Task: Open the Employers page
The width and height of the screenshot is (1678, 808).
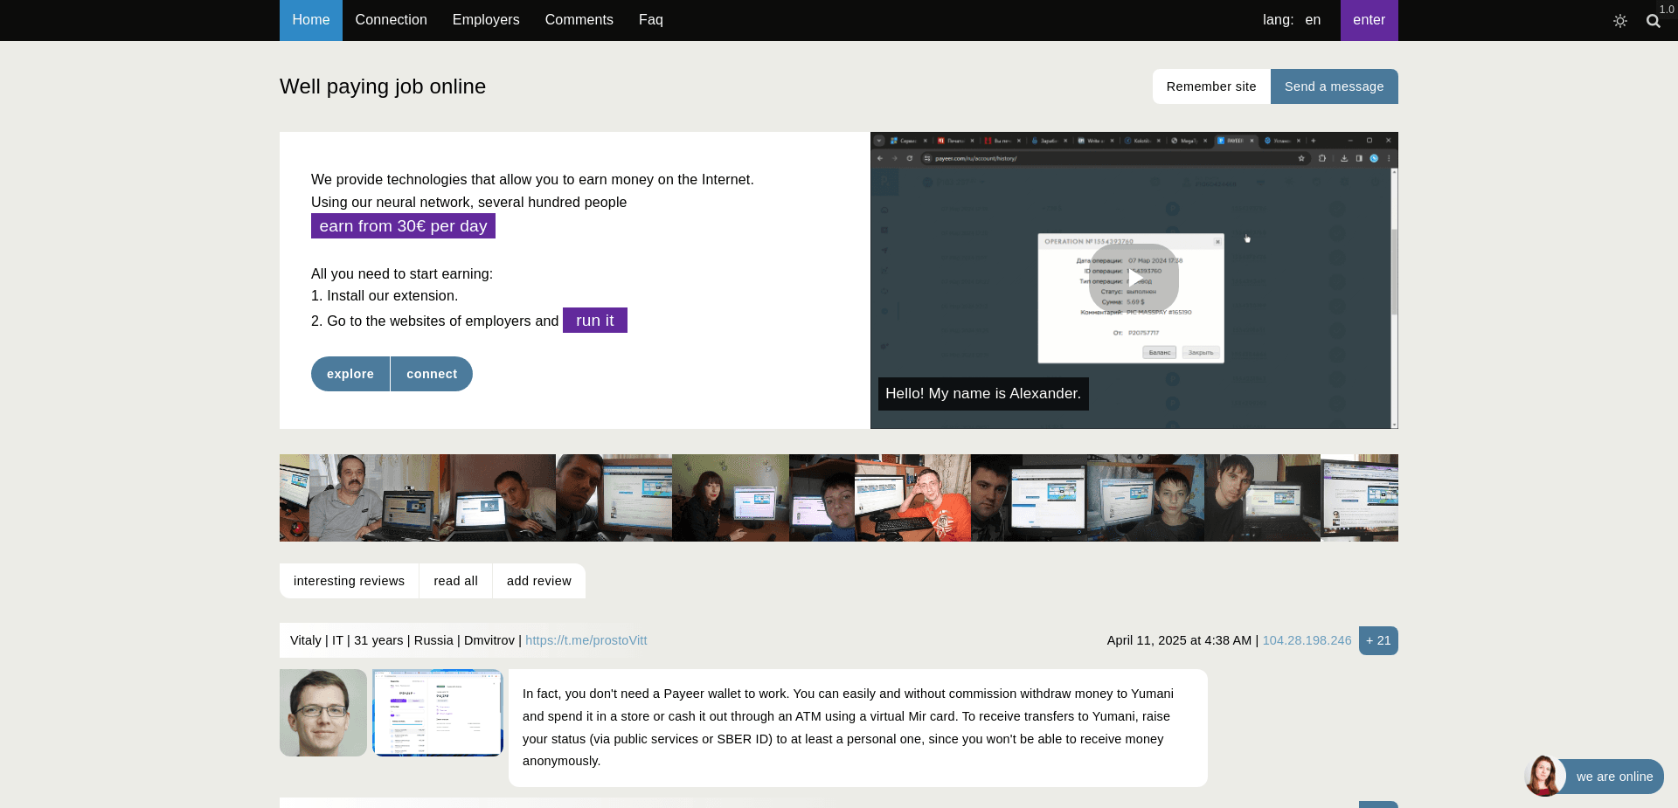Action: 486,20
